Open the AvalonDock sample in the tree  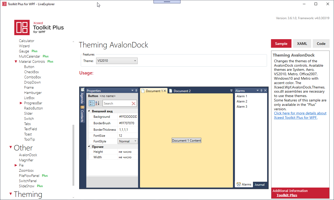pyautogui.click(x=28, y=155)
